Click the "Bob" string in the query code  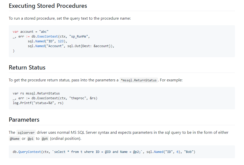coord(189,152)
